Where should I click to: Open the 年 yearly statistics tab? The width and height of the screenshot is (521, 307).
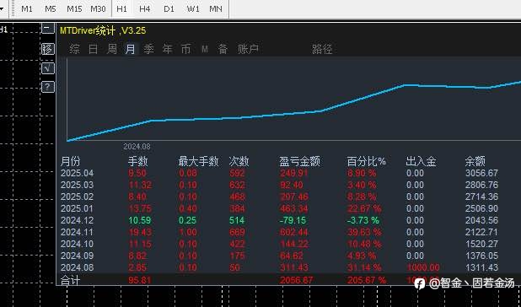[167, 50]
